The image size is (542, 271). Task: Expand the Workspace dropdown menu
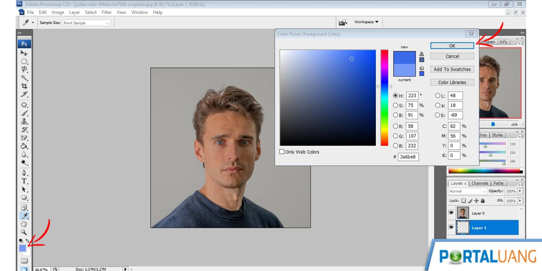pos(366,22)
